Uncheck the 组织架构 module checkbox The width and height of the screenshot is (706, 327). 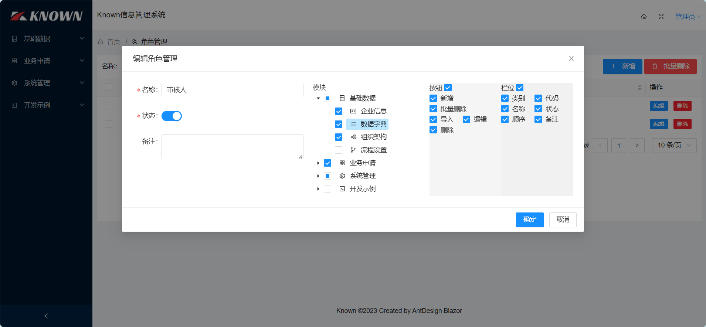[x=339, y=137]
